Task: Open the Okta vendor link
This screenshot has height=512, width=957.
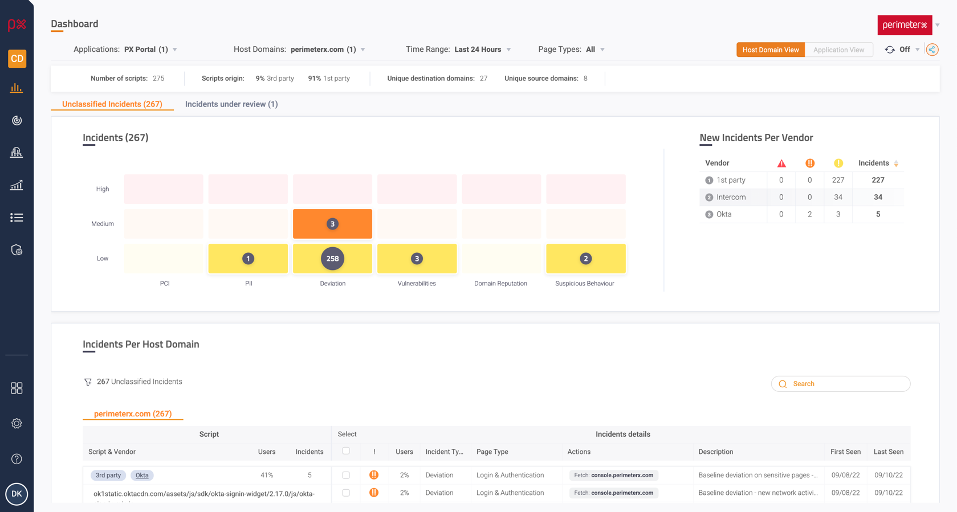Action: (142, 475)
